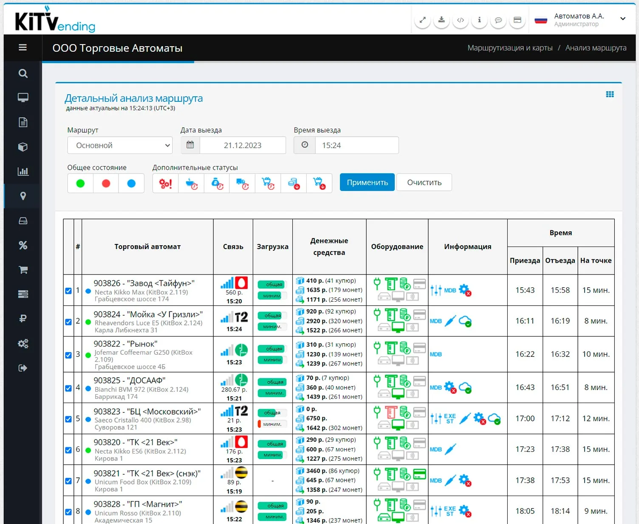The image size is (639, 524).
Task: Click the search magnifier sidebar icon
Action: (x=23, y=73)
